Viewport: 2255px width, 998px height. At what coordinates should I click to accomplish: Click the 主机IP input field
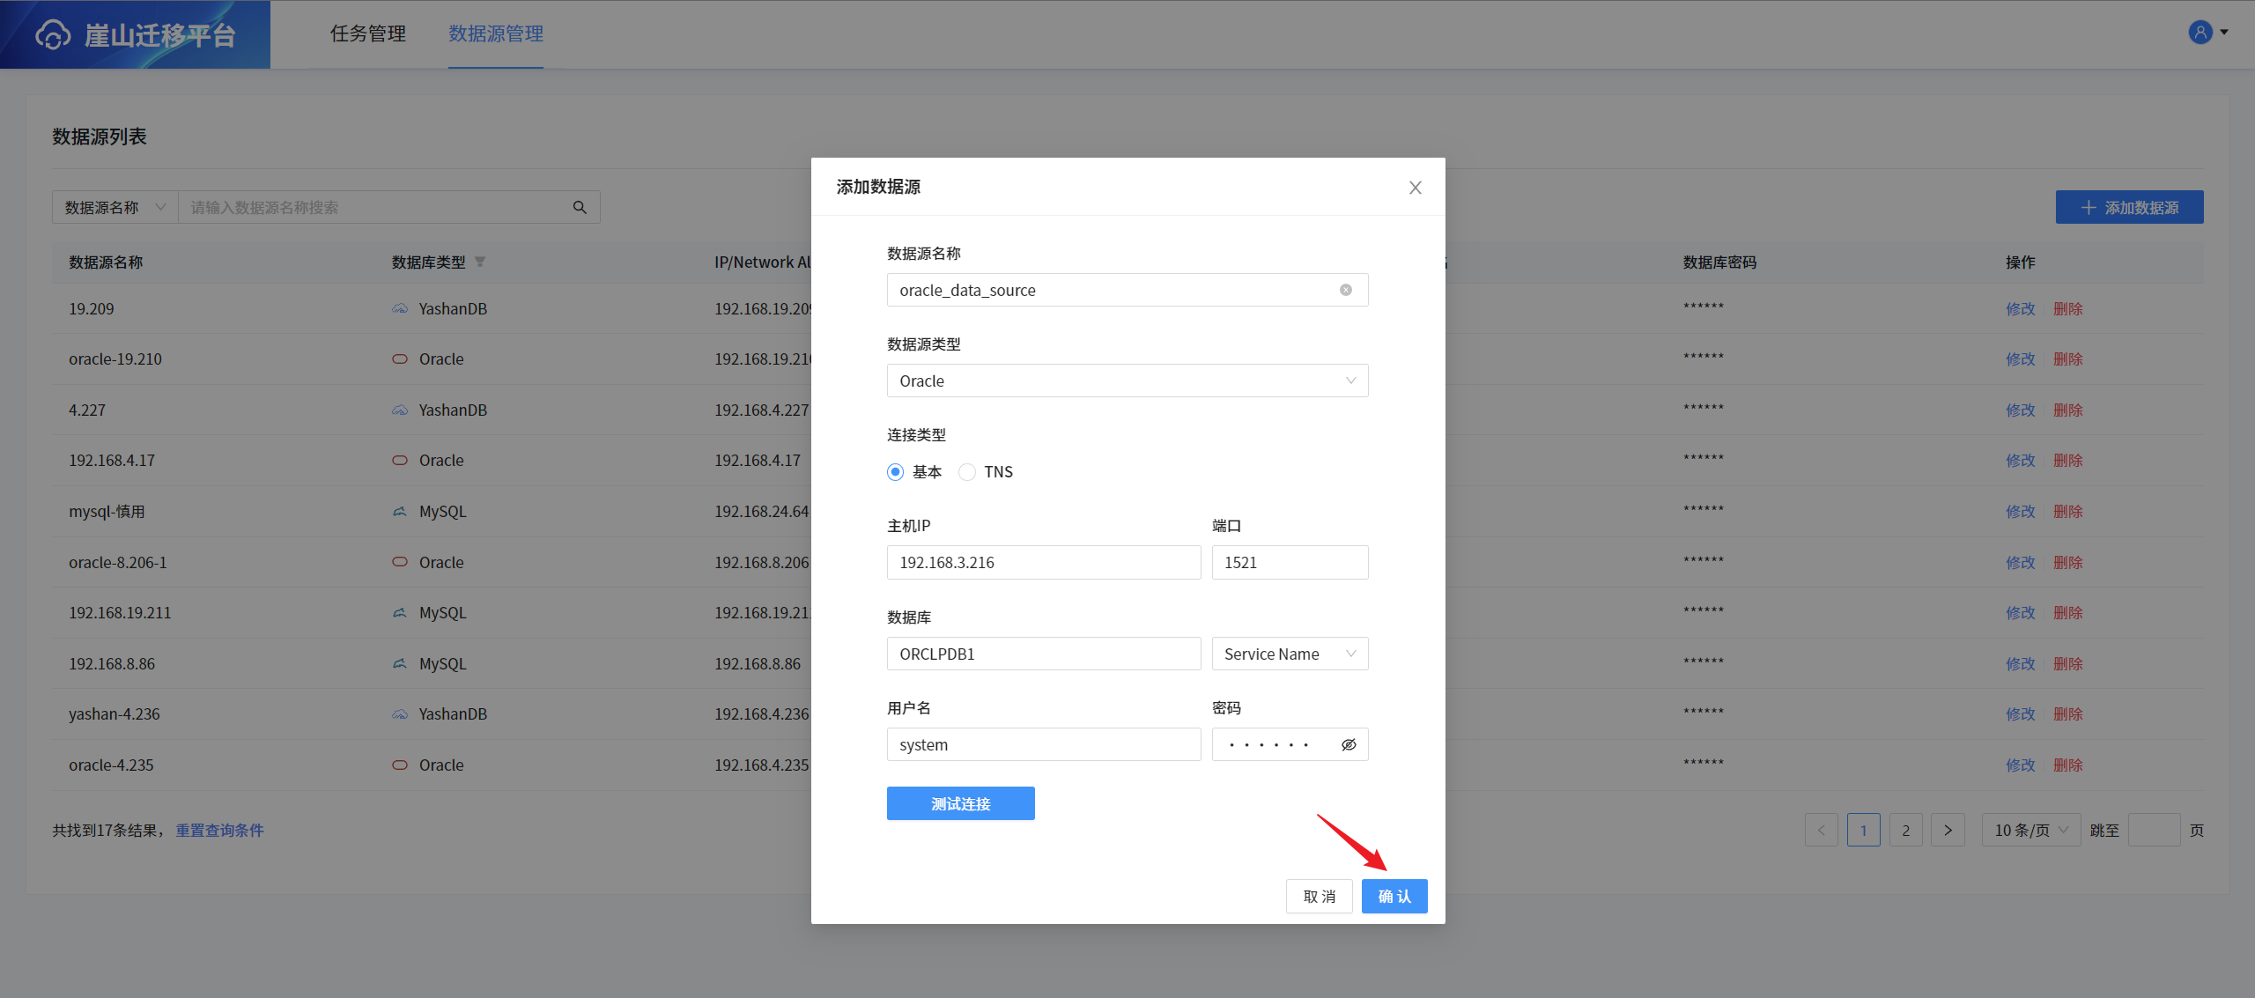pyautogui.click(x=1043, y=562)
